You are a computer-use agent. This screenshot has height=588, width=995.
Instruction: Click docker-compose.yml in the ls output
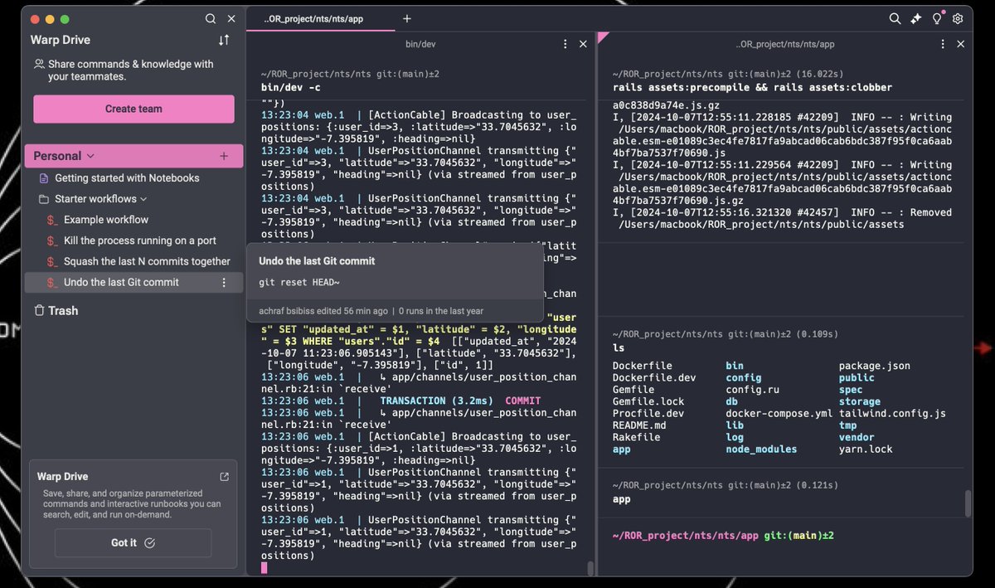pyautogui.click(x=779, y=413)
